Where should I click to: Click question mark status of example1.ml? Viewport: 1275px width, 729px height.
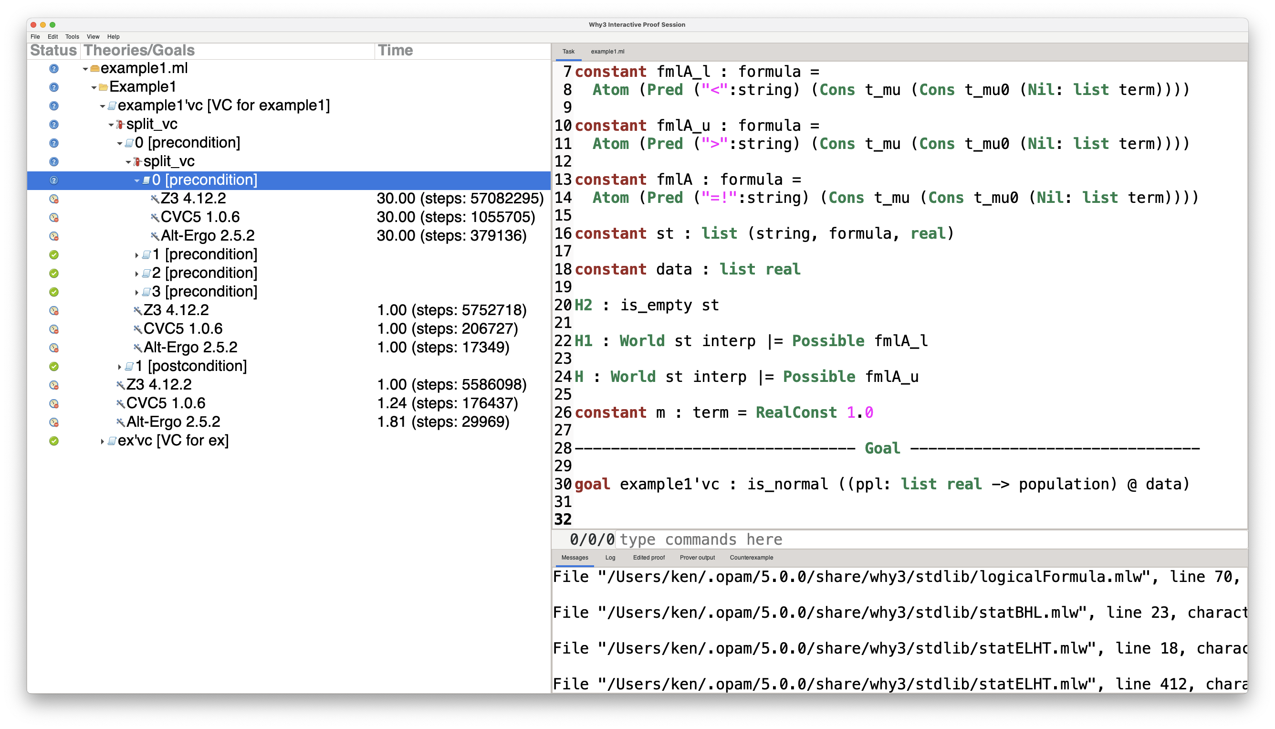54,69
